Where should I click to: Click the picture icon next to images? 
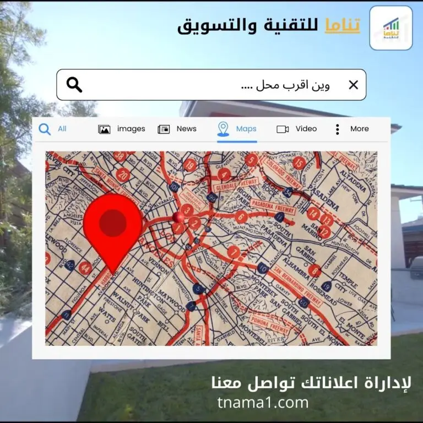[x=104, y=129]
